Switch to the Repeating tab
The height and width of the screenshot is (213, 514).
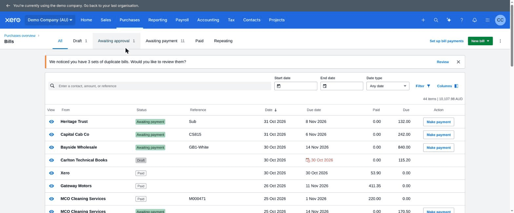223,41
